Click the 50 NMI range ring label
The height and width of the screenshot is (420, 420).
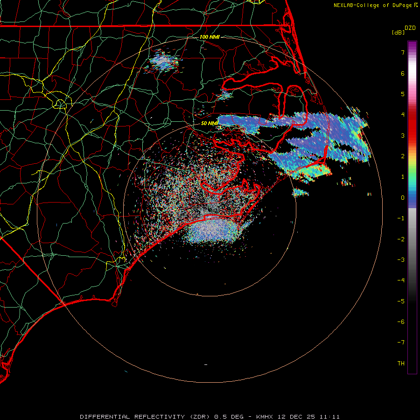pyautogui.click(x=209, y=123)
